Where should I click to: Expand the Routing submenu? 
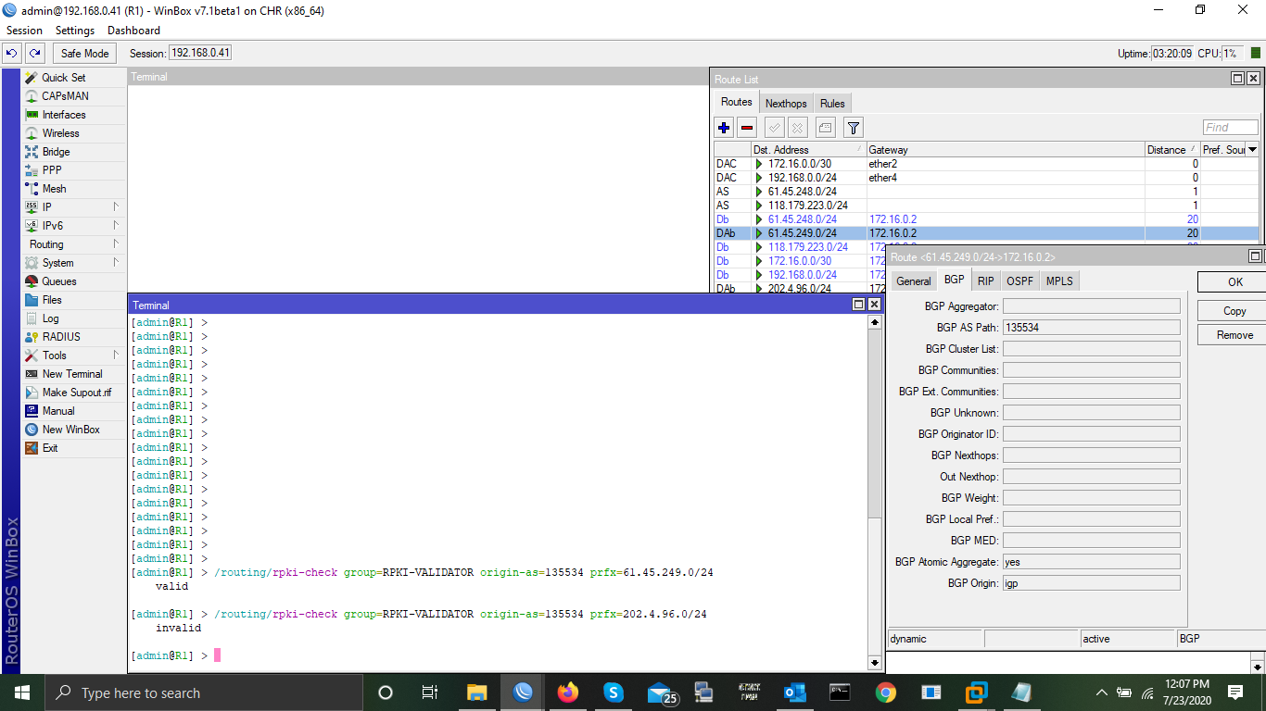[x=116, y=244]
